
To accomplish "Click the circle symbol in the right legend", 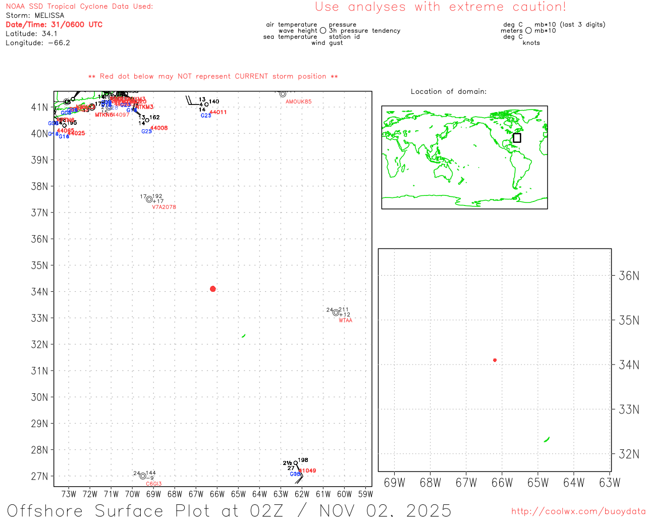I will pyautogui.click(x=528, y=31).
